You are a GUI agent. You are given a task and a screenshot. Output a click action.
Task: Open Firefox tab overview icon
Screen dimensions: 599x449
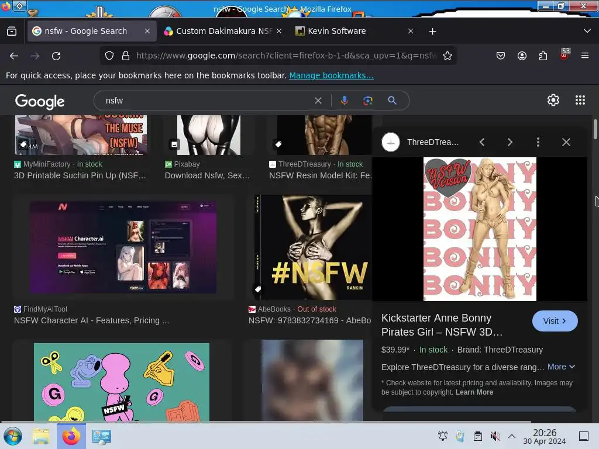12,31
